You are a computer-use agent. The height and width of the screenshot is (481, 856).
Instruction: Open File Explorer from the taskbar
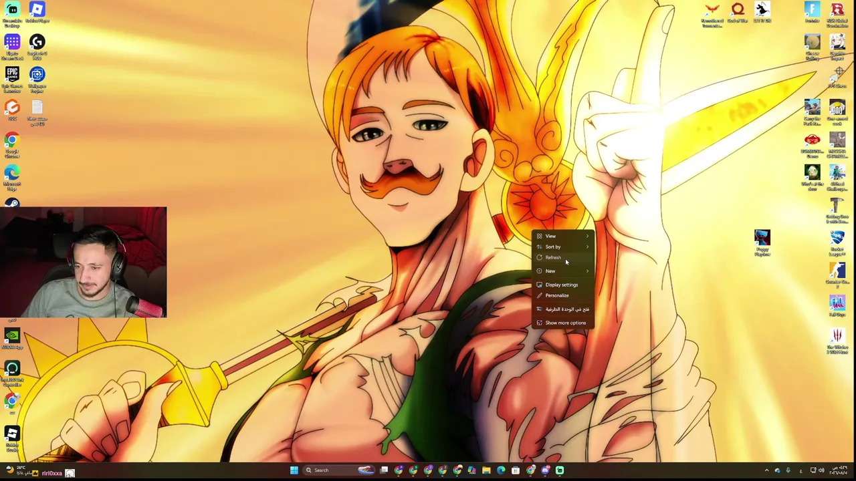486,470
